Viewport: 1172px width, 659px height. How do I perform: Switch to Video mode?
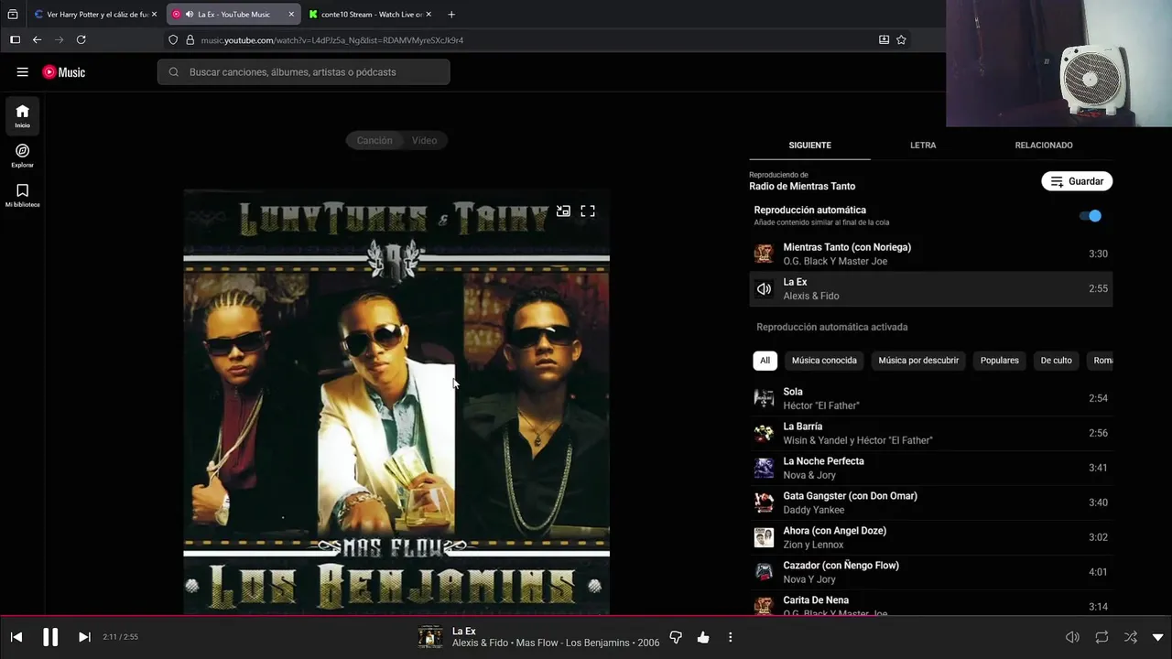tap(424, 140)
